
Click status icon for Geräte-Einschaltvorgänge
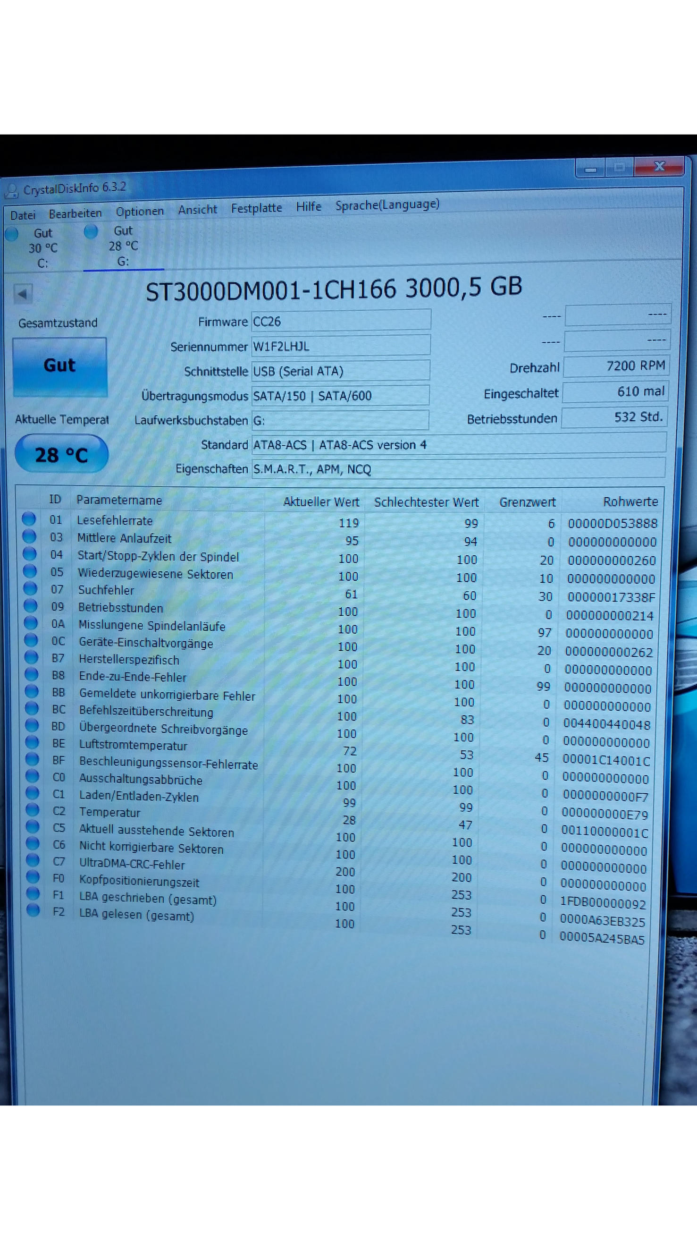tap(31, 640)
